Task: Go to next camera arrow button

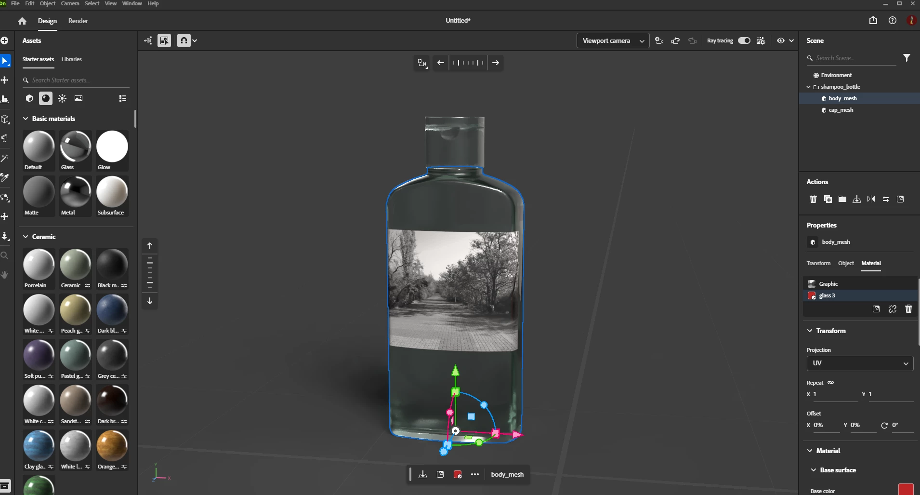Action: pos(496,63)
